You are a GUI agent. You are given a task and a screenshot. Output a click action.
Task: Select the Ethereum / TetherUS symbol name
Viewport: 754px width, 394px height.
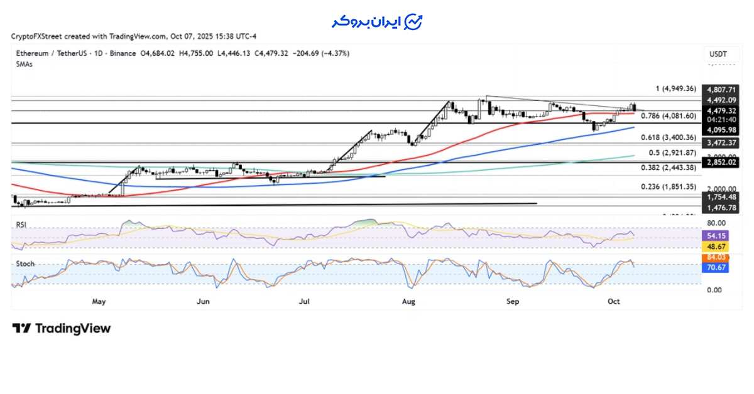(x=49, y=53)
